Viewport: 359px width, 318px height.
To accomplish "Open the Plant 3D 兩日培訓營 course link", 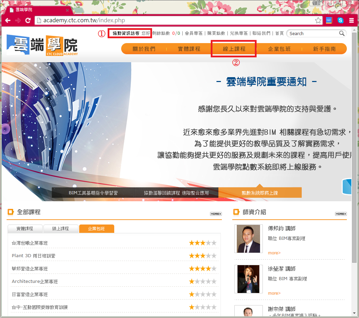I will (33, 256).
